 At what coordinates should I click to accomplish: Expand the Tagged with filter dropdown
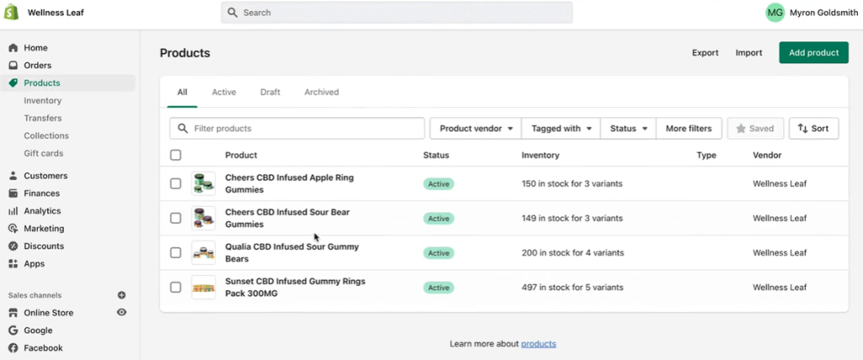560,128
